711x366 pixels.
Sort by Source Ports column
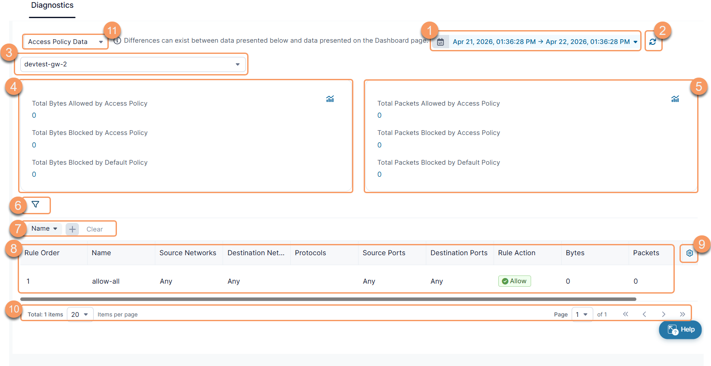coord(384,253)
